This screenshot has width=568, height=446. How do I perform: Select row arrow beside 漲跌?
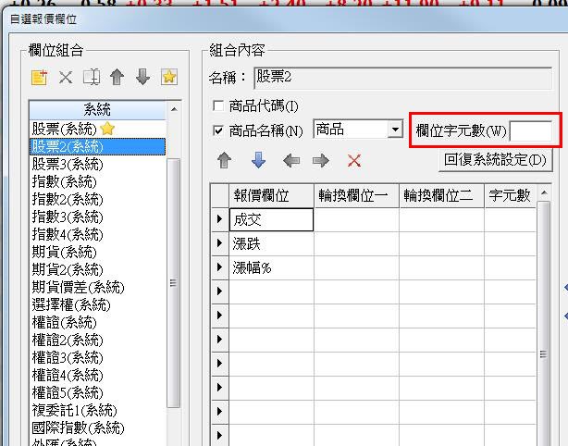[219, 243]
